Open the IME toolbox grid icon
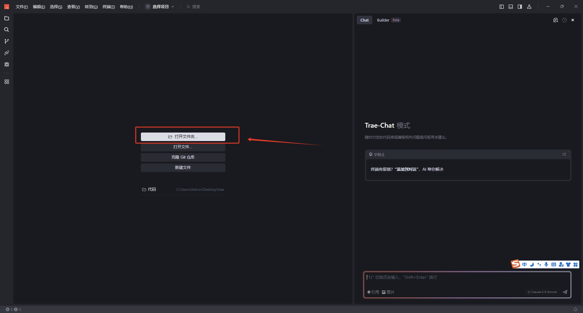The height and width of the screenshot is (313, 583). click(575, 264)
